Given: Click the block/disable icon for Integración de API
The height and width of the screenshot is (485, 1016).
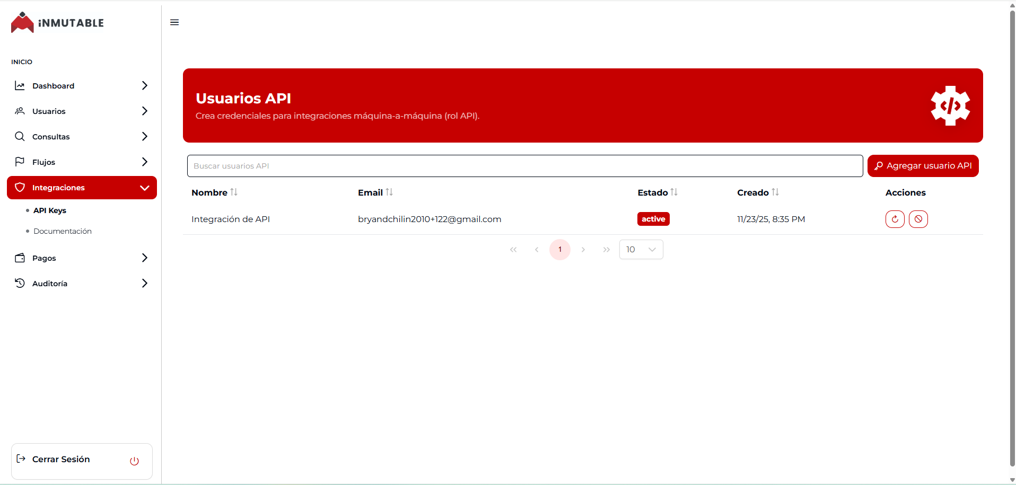Looking at the screenshot, I should 918,219.
